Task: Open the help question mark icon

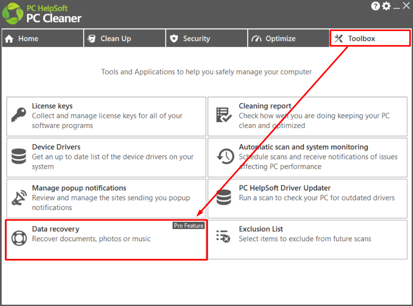Action: (x=376, y=6)
